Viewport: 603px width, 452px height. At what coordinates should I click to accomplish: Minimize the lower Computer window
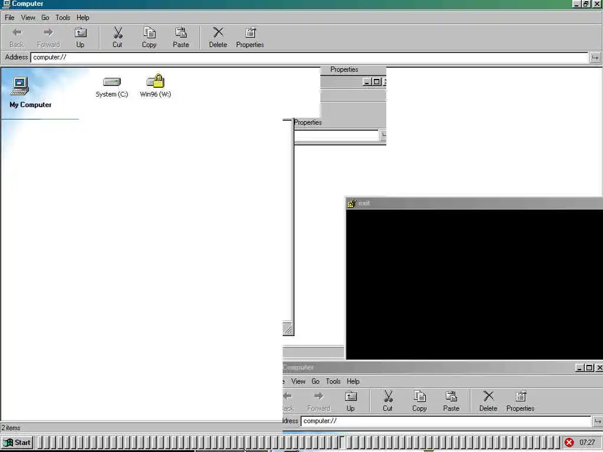pos(579,368)
